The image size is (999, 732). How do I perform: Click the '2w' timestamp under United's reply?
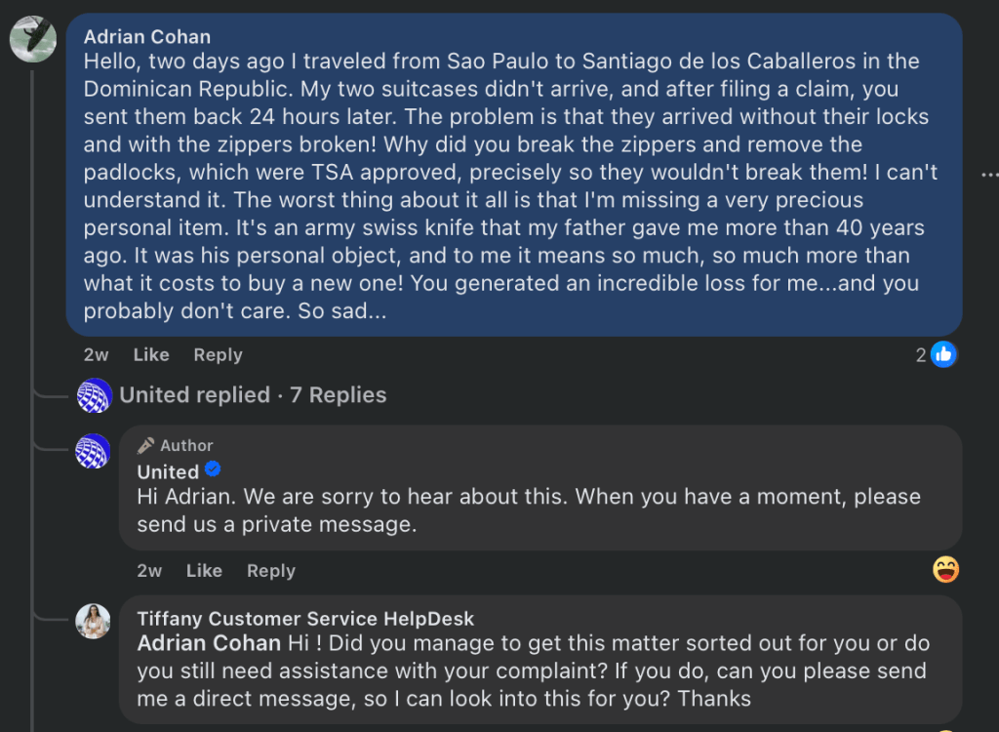pyautogui.click(x=149, y=571)
